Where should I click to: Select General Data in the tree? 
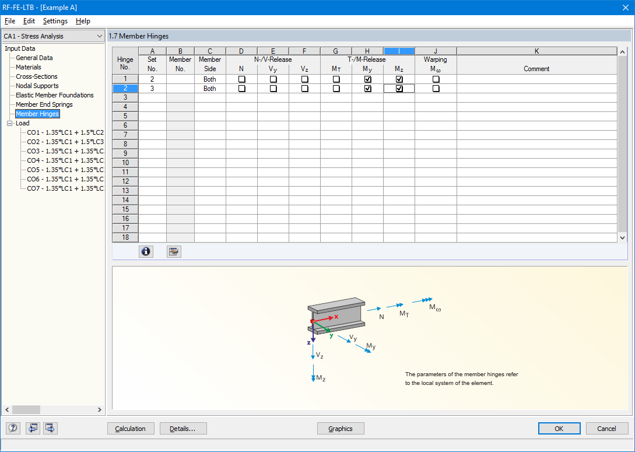pos(34,58)
